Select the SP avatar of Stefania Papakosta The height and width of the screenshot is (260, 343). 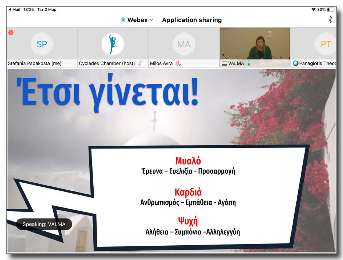41,44
